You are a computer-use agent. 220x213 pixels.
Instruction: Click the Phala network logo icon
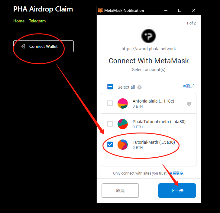click(x=149, y=36)
